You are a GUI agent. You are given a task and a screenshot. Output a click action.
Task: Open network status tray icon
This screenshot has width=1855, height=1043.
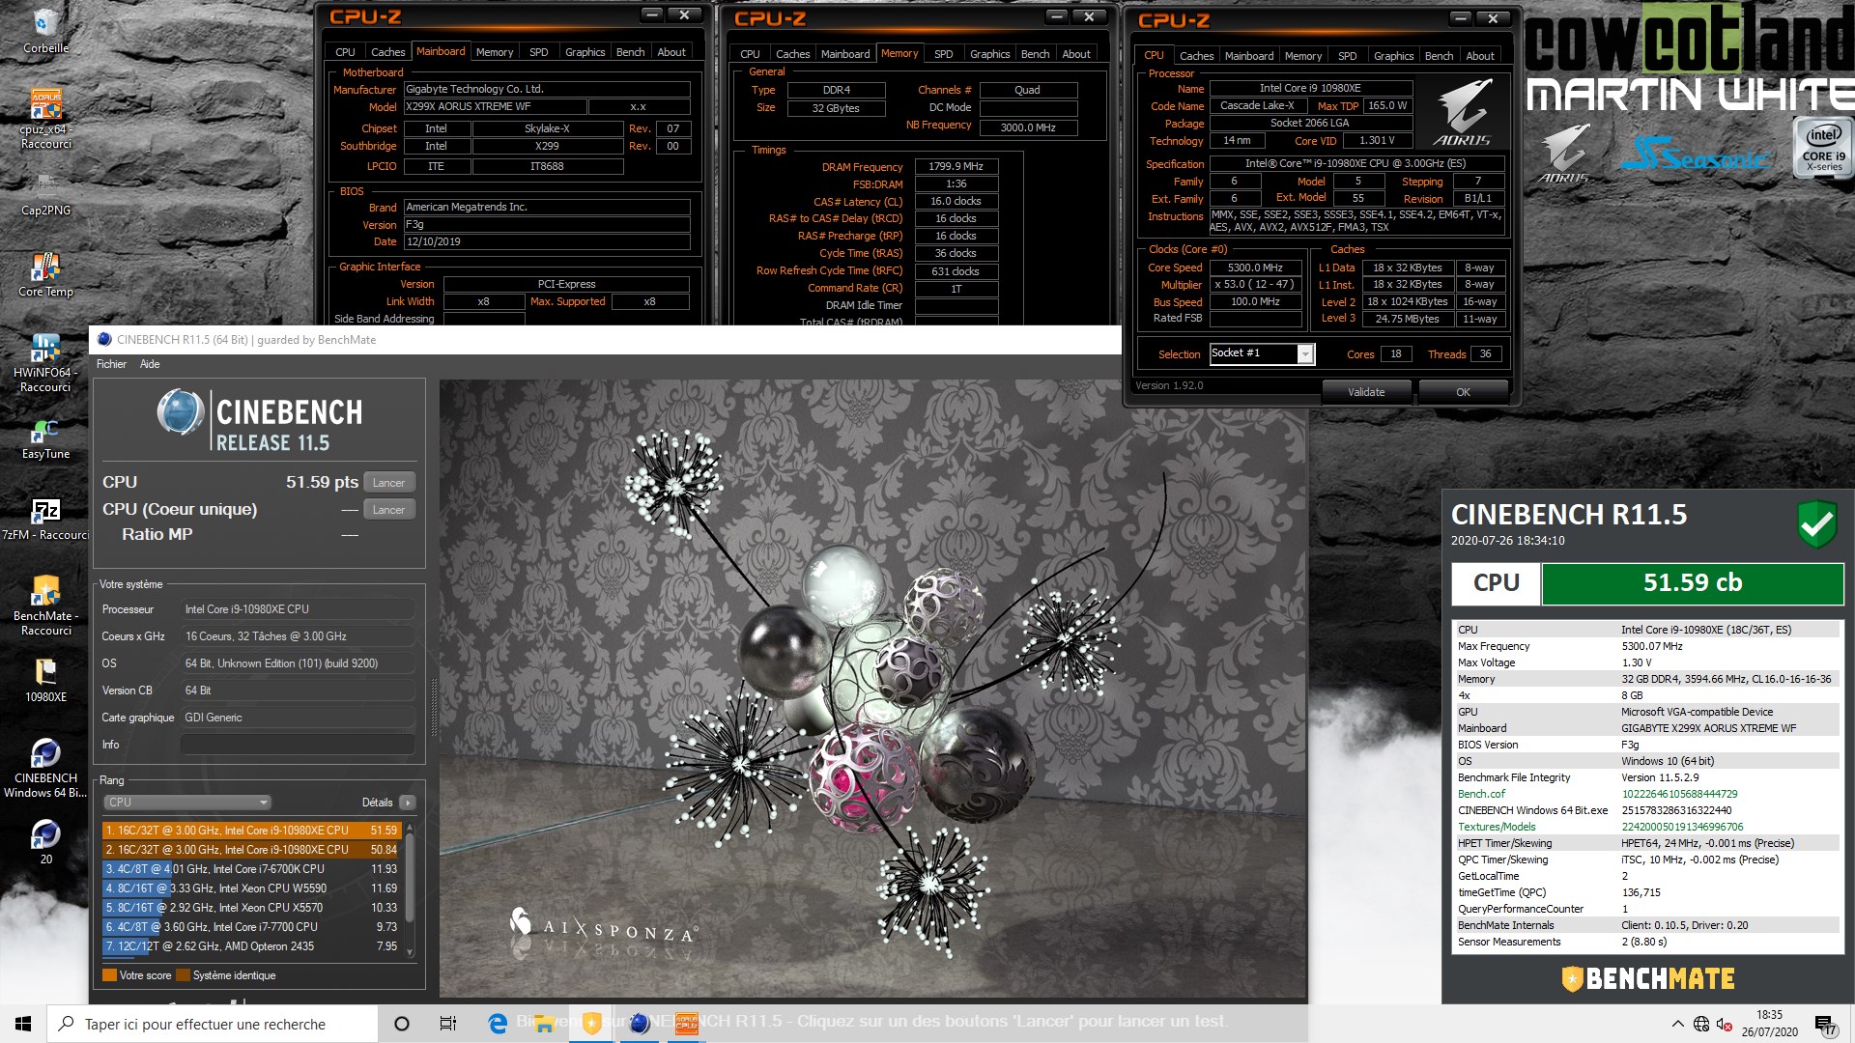[1701, 1024]
